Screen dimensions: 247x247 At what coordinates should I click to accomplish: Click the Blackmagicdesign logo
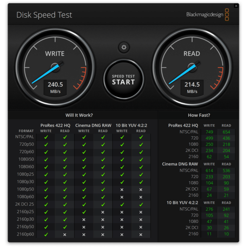coord(208,14)
